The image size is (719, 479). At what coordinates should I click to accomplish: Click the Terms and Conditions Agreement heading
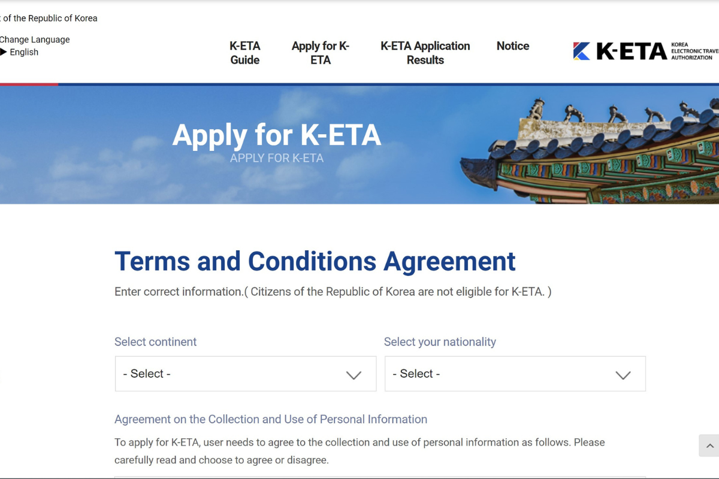[x=315, y=262]
